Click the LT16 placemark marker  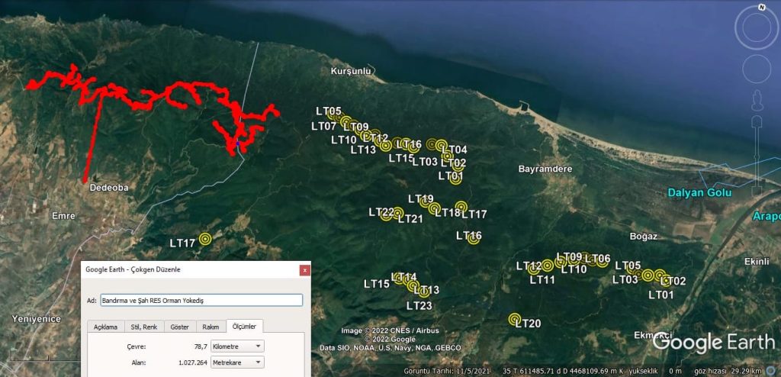click(474, 238)
